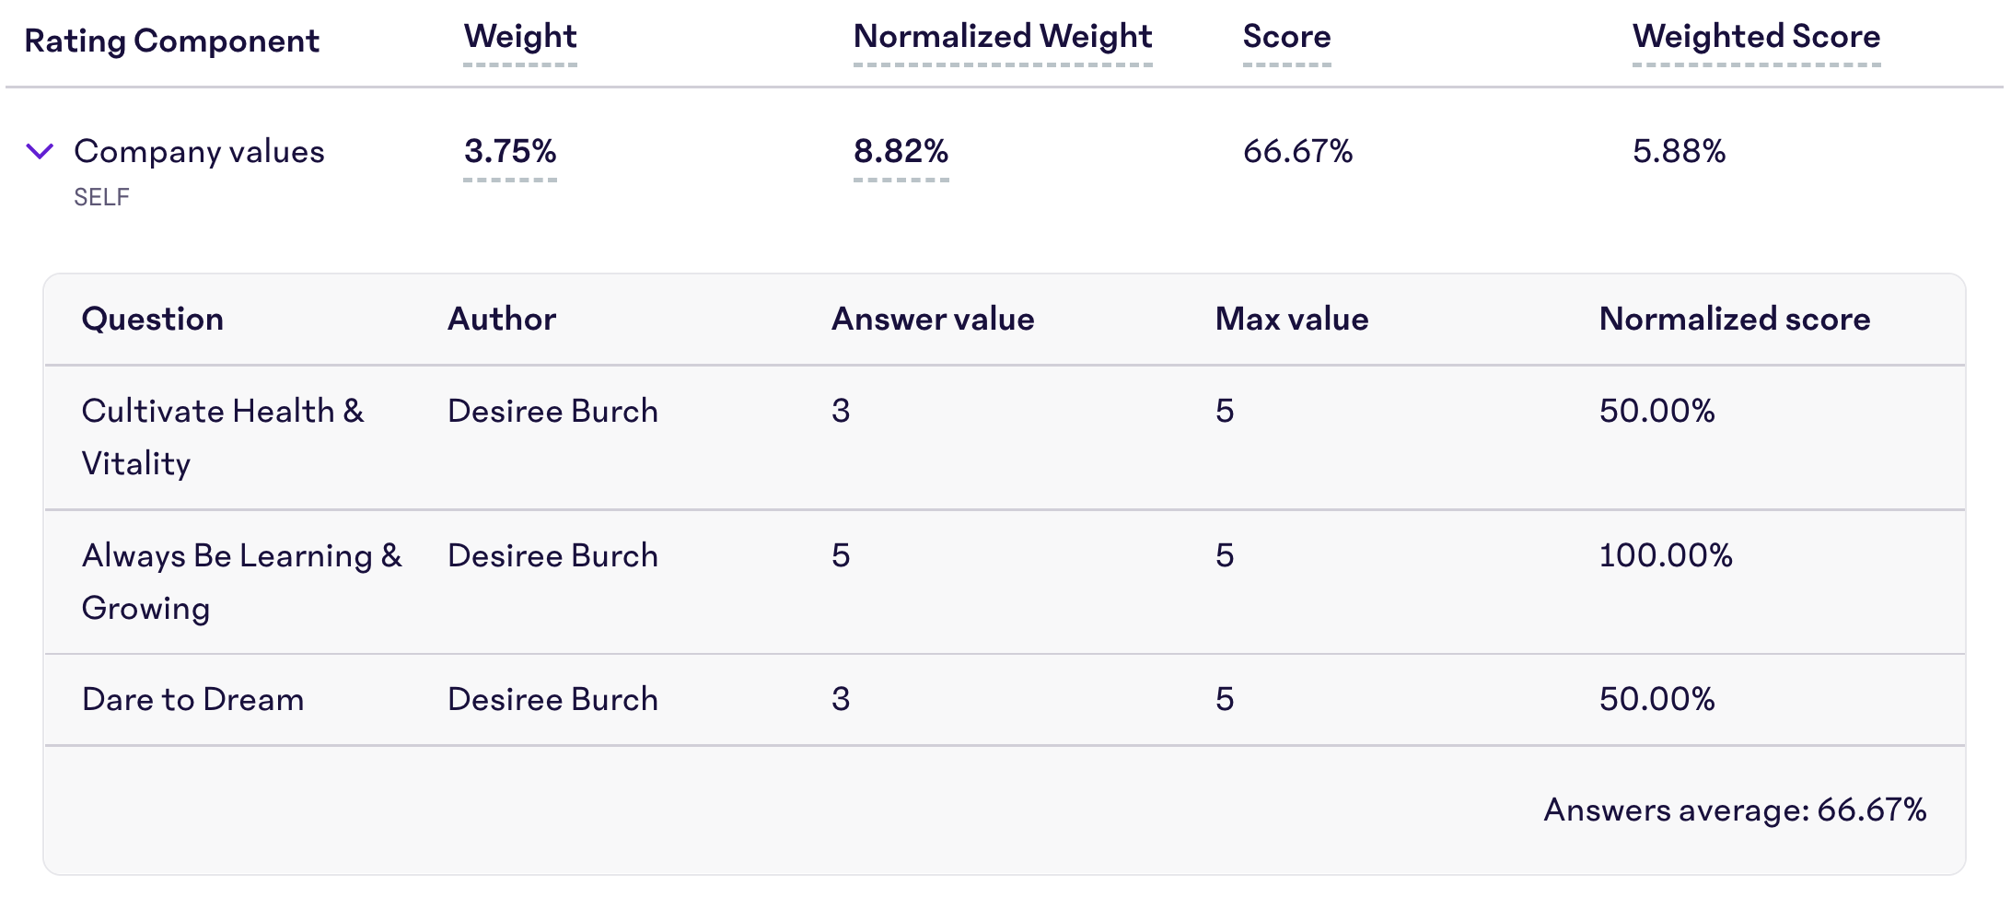The image size is (2011, 897).
Task: Click the Normalized score column header
Action: pyautogui.click(x=1735, y=319)
